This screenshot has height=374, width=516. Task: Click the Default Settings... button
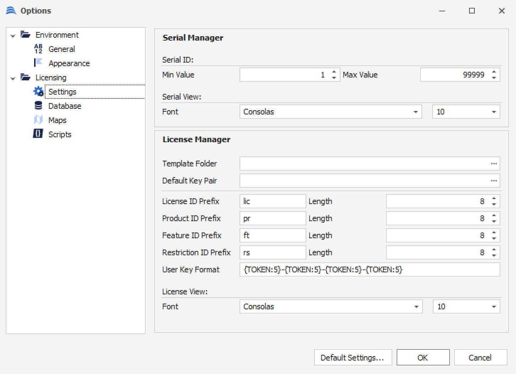pyautogui.click(x=353, y=358)
